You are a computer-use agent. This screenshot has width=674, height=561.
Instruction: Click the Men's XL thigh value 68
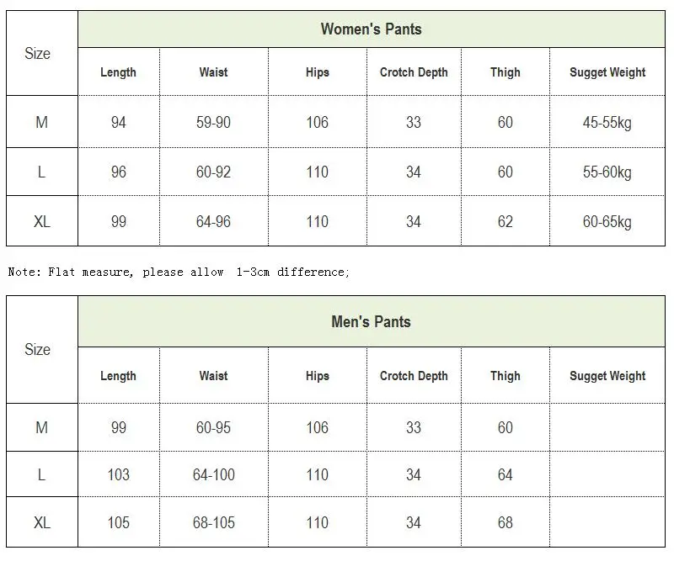[505, 522]
